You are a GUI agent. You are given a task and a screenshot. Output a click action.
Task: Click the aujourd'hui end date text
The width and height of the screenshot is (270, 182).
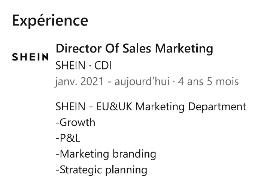tap(142, 81)
